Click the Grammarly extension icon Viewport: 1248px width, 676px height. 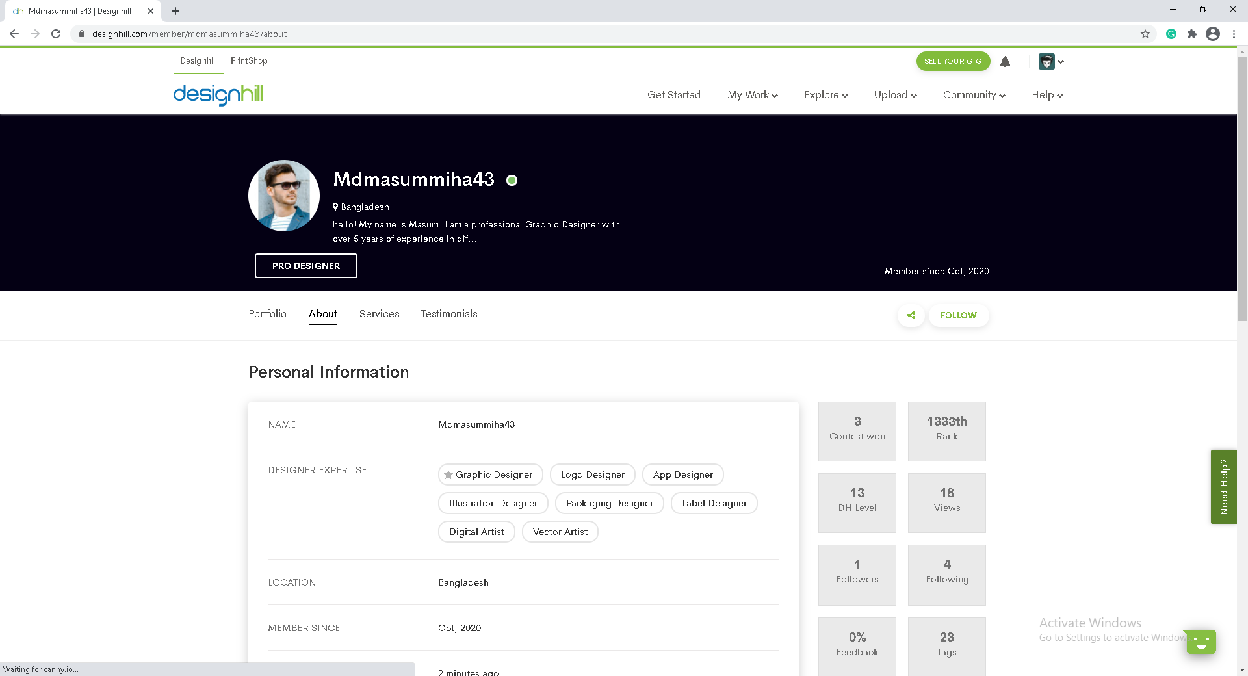click(x=1171, y=34)
